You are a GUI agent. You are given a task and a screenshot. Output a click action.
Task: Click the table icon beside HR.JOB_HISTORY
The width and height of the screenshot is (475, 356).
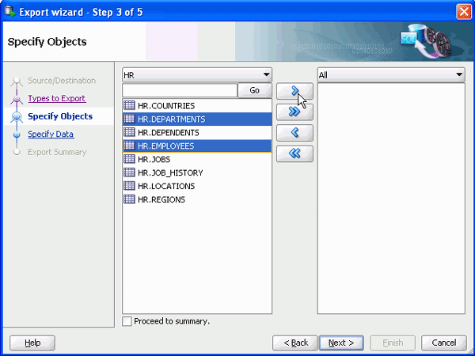click(129, 172)
